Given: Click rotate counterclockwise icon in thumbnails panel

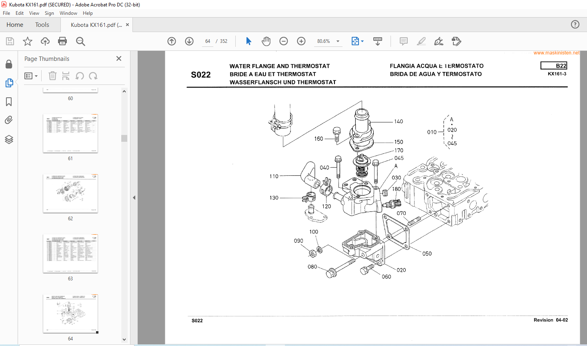Looking at the screenshot, I should point(80,76).
